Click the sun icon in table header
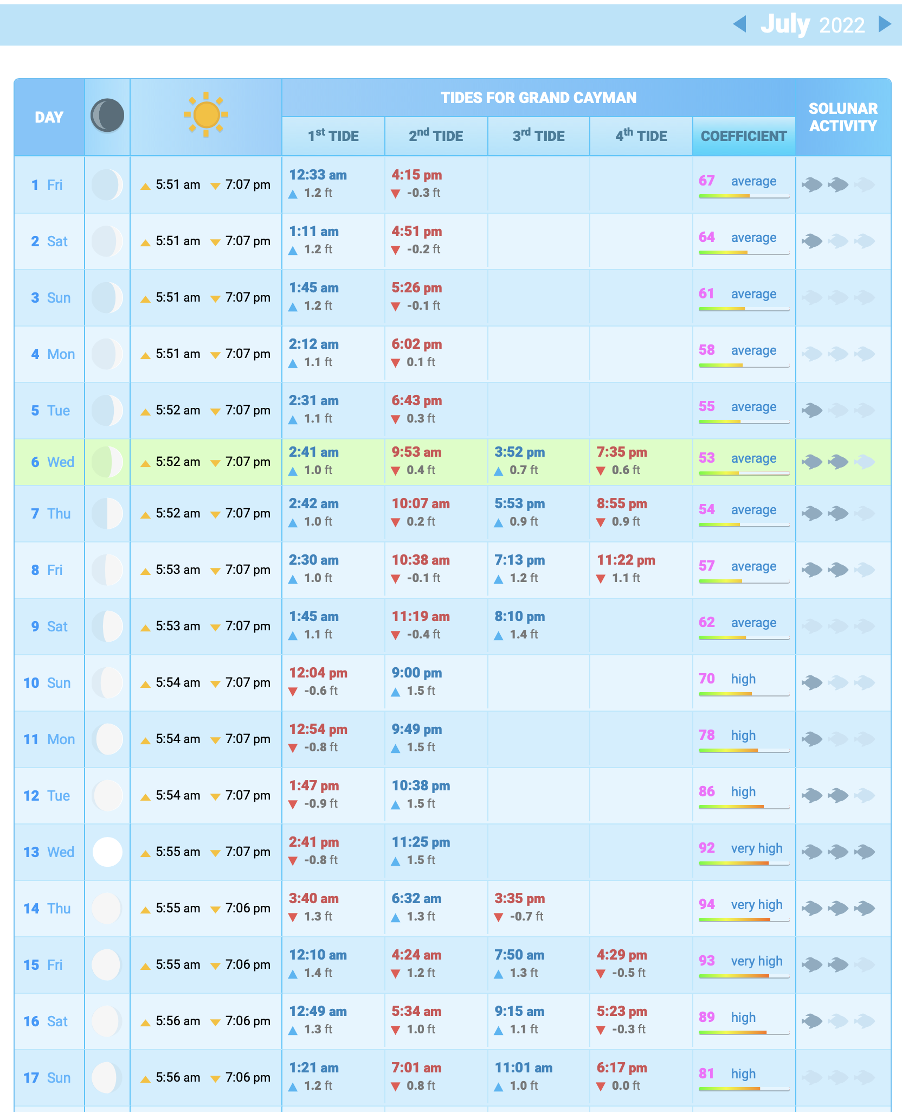 point(206,115)
